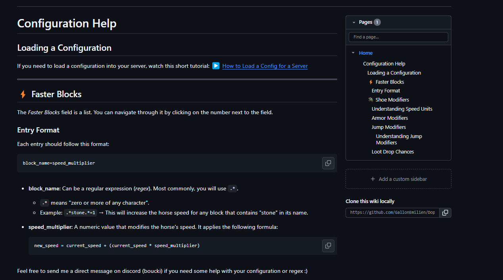Click the Find a page search box

click(398, 37)
